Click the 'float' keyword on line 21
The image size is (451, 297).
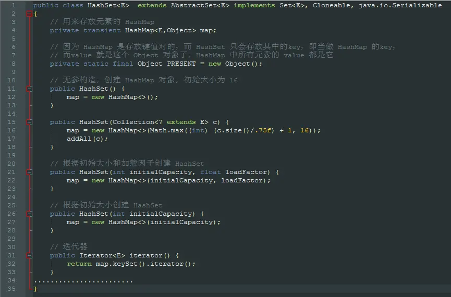point(211,172)
